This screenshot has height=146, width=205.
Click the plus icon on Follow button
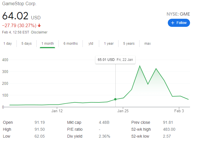click(173, 23)
